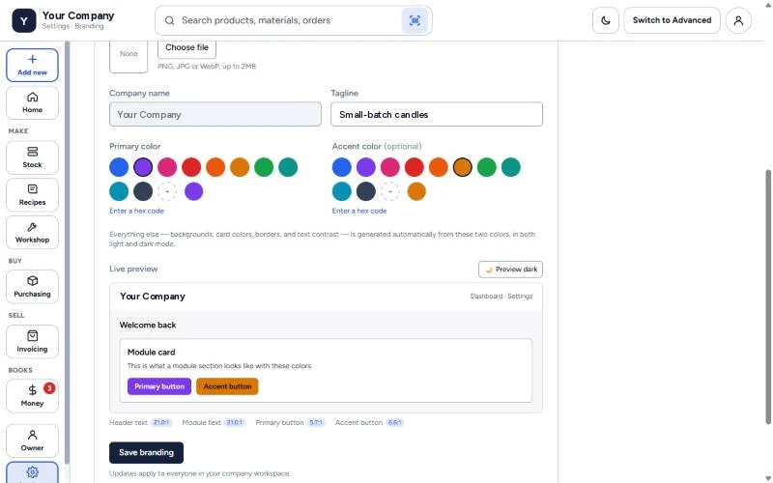The width and height of the screenshot is (773, 483).
Task: Click the Accent button contrast ratio badge
Action: point(394,422)
